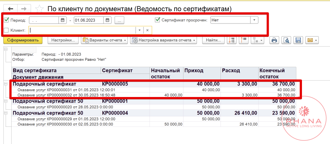Open the Настройка варианта отчета dropdown
This screenshot has height=144, width=330.
(163, 40)
